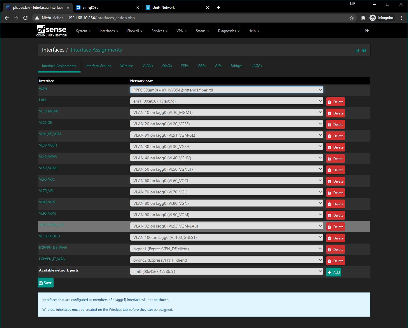Expand the LAN network port dropdown
This screenshot has width=408, height=328.
coord(227,101)
